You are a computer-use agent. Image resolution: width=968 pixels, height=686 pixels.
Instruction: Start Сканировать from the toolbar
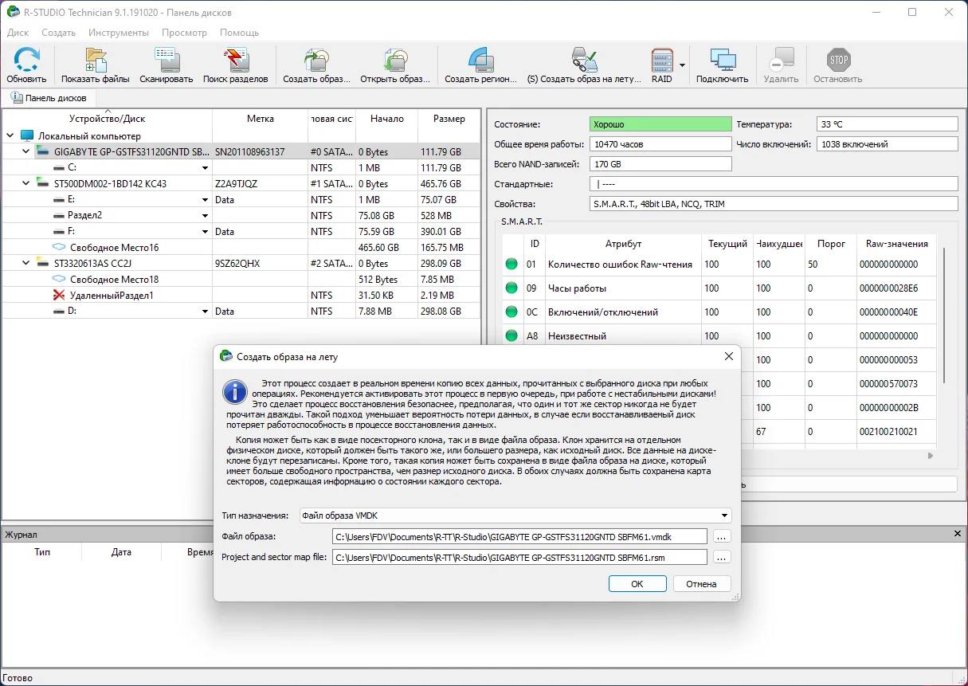pyautogui.click(x=167, y=65)
